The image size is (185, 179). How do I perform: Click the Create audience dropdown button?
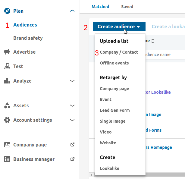[x=119, y=27]
